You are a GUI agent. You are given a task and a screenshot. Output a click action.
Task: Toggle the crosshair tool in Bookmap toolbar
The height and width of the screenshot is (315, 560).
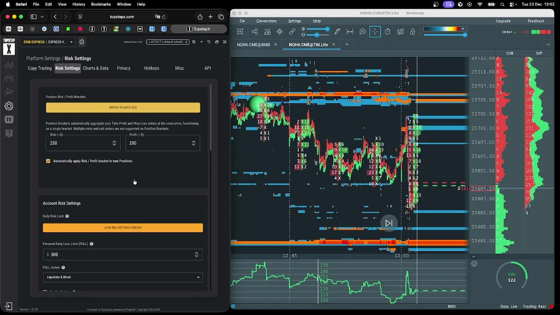tap(375, 31)
